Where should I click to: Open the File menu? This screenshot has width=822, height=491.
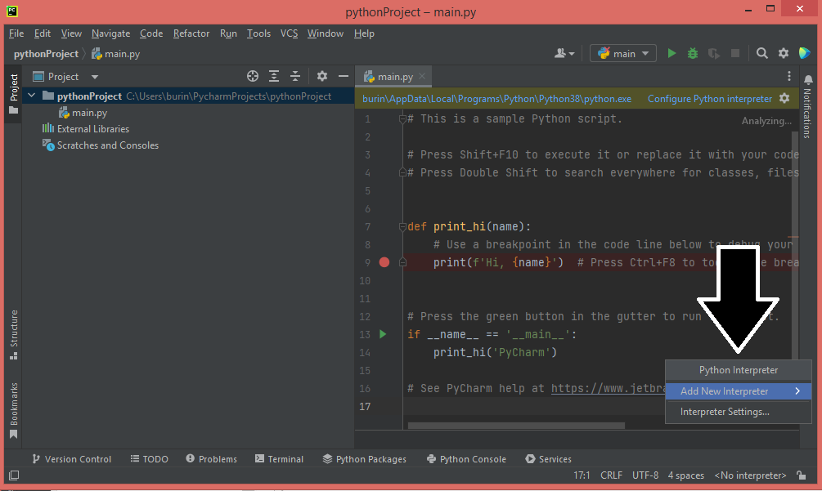(16, 33)
